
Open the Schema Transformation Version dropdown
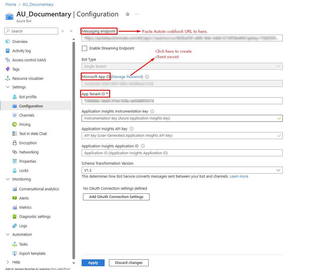click(182, 170)
